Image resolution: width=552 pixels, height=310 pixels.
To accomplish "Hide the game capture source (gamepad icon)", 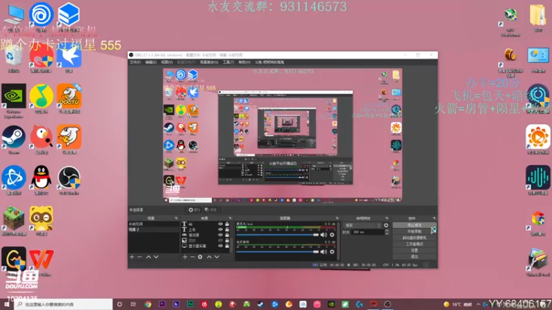I will click(x=220, y=235).
